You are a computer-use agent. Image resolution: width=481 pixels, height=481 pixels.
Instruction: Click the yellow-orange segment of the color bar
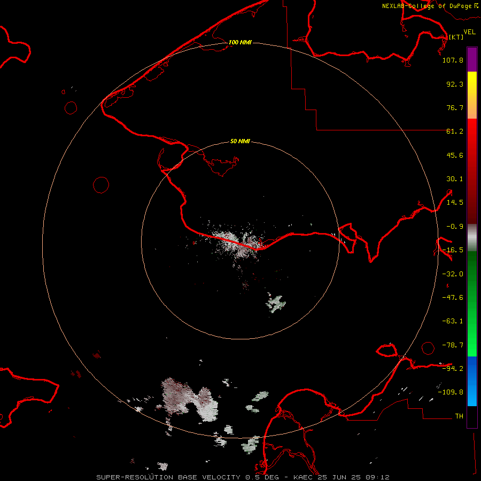[x=472, y=95]
